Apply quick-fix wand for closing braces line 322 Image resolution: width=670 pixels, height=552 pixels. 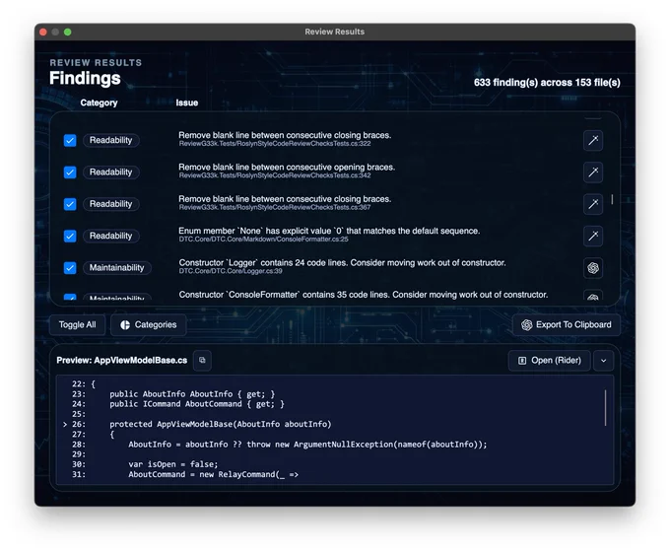point(593,140)
